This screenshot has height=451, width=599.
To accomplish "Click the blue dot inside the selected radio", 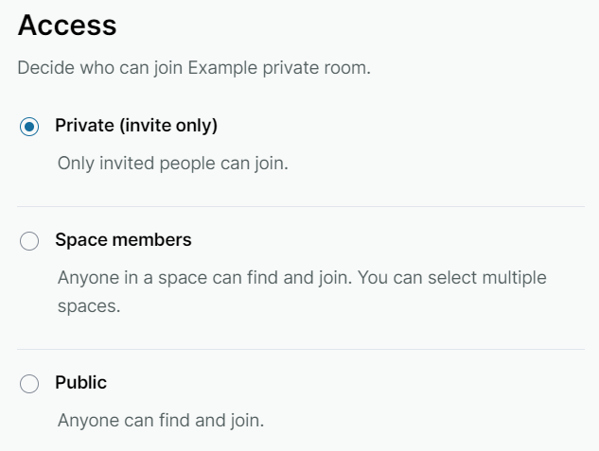I will 29,126.
